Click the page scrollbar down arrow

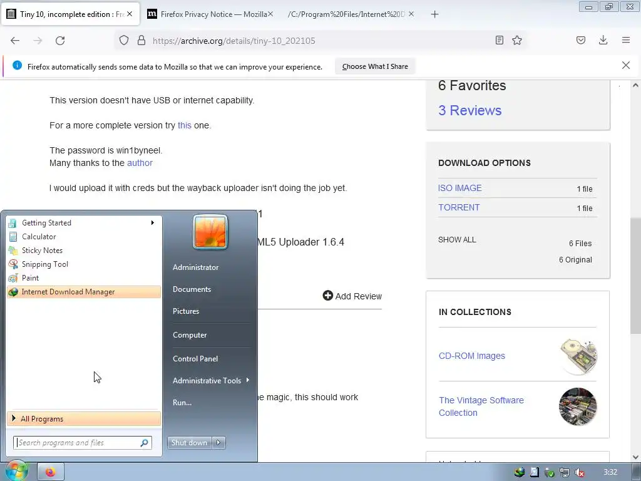click(635, 457)
